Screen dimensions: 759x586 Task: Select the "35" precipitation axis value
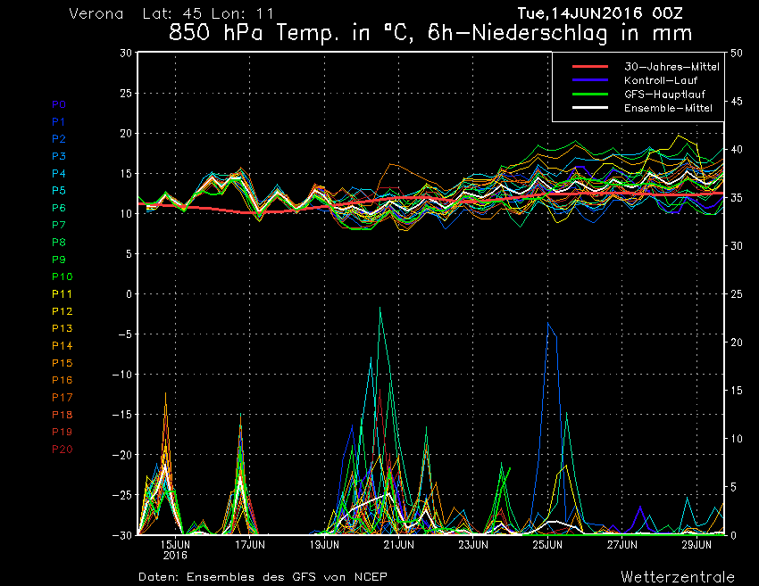click(x=737, y=198)
